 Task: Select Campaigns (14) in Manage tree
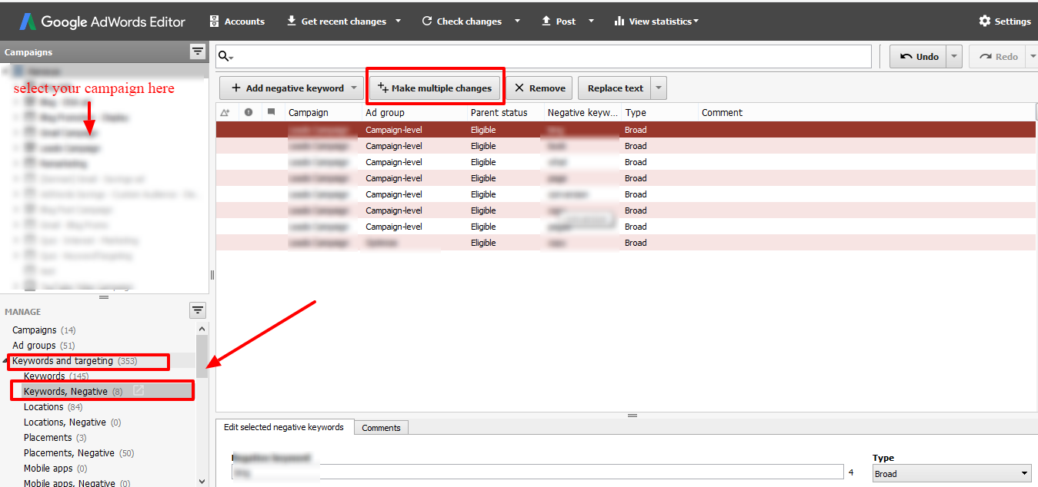click(44, 330)
